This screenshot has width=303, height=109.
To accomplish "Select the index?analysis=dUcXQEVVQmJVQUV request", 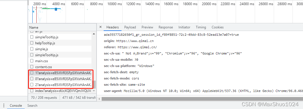I will pyautogui.click(x=60, y=91).
